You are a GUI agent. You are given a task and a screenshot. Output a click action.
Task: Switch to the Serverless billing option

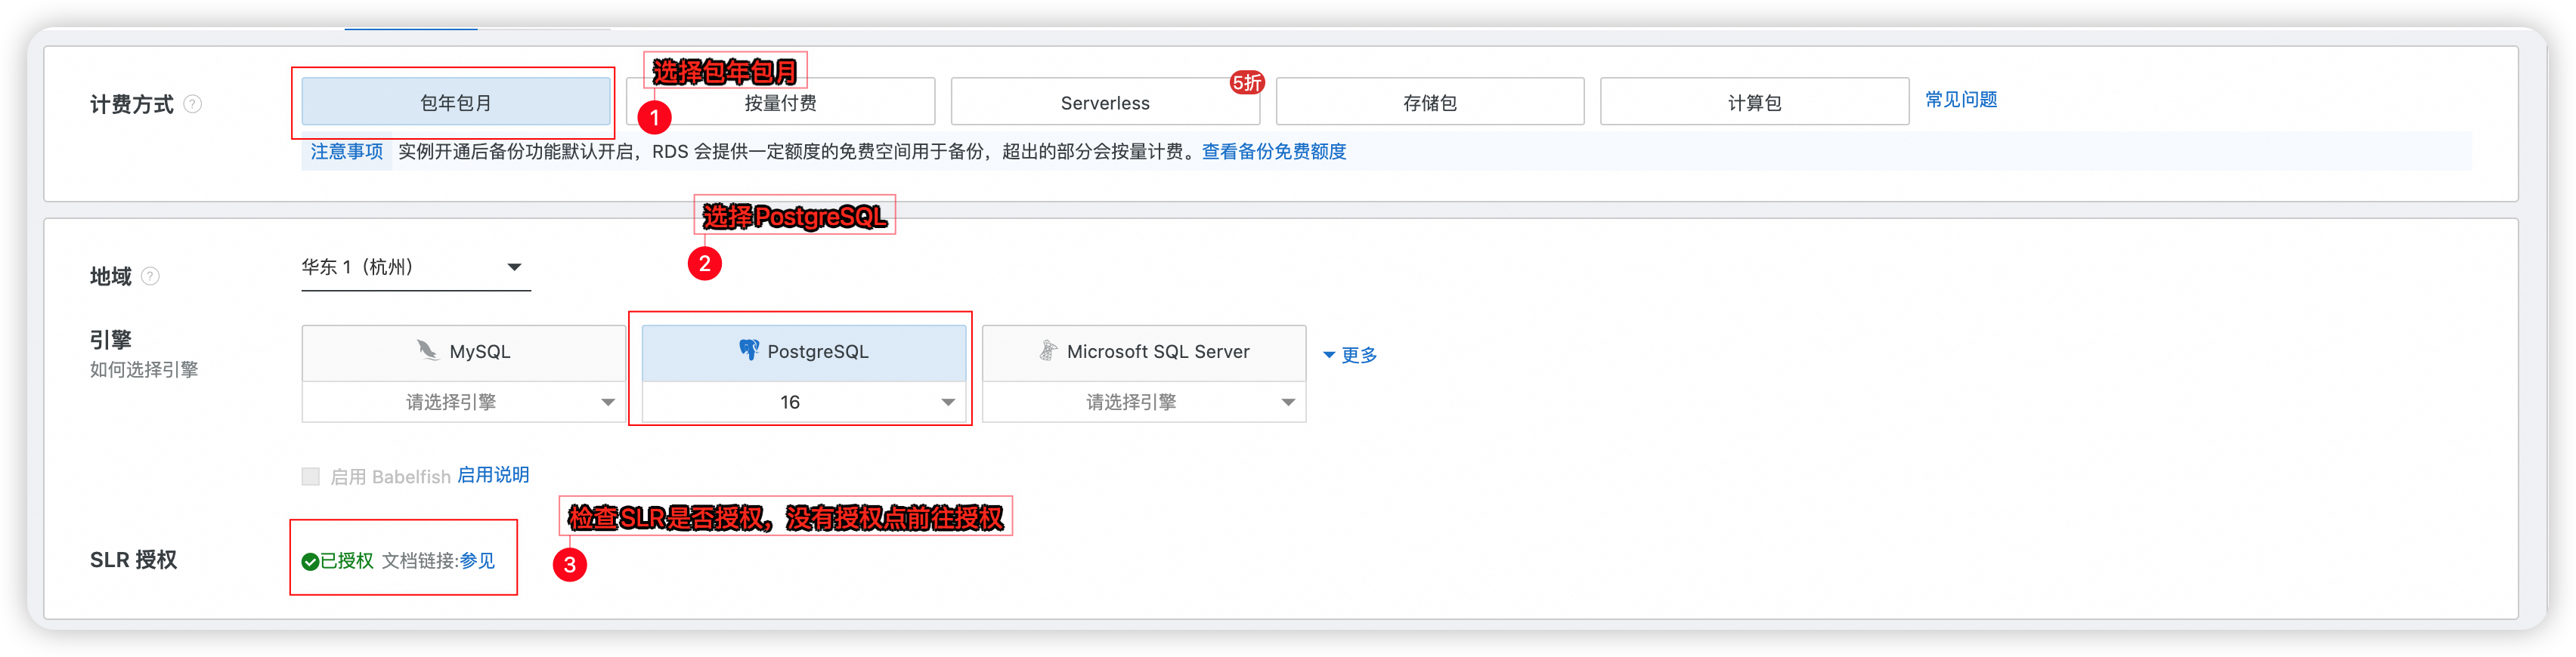pos(1104,103)
